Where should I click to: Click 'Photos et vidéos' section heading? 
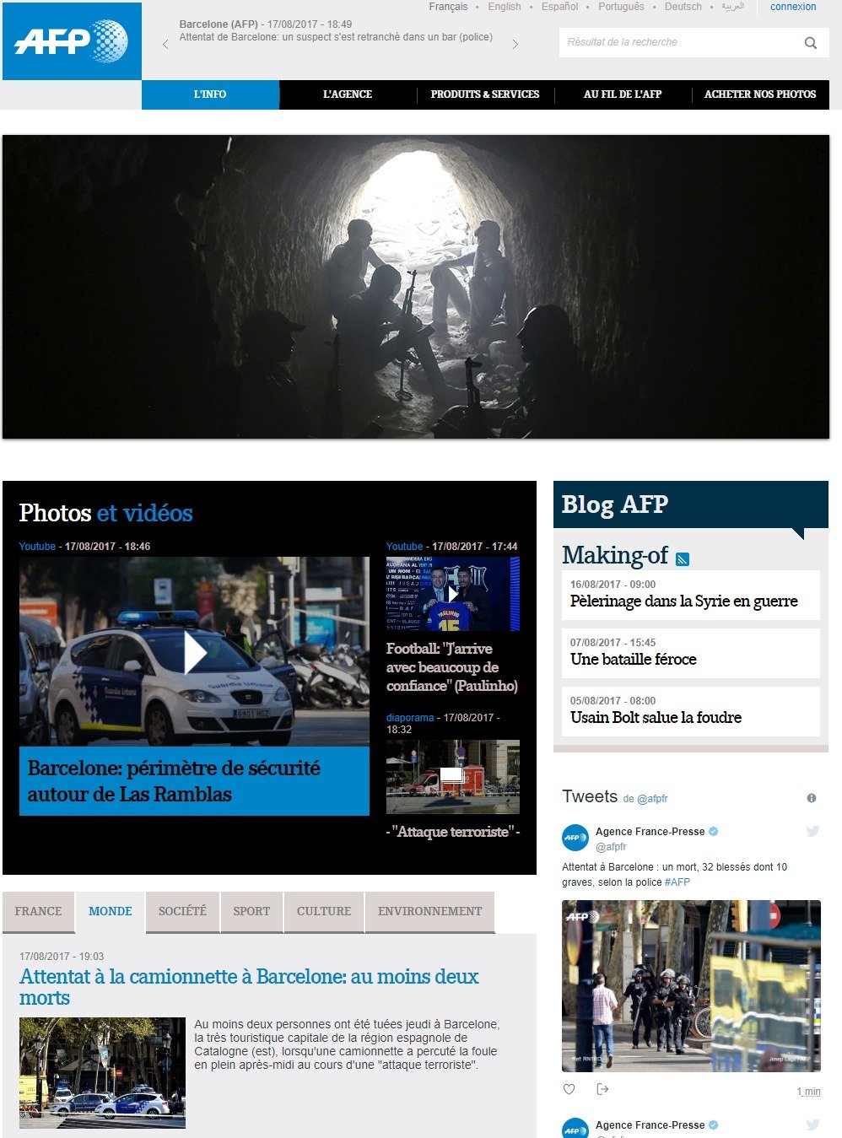(x=106, y=513)
